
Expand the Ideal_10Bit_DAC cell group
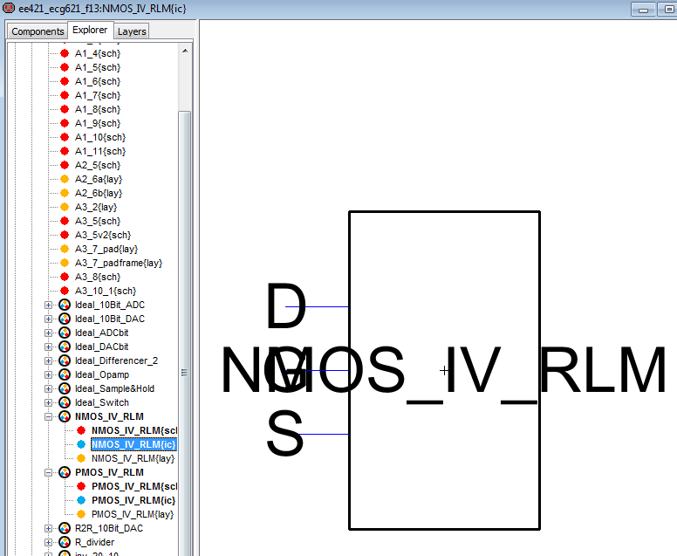tap(48, 319)
